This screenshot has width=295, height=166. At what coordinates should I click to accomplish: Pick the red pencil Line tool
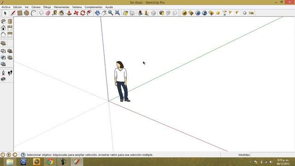point(13,13)
